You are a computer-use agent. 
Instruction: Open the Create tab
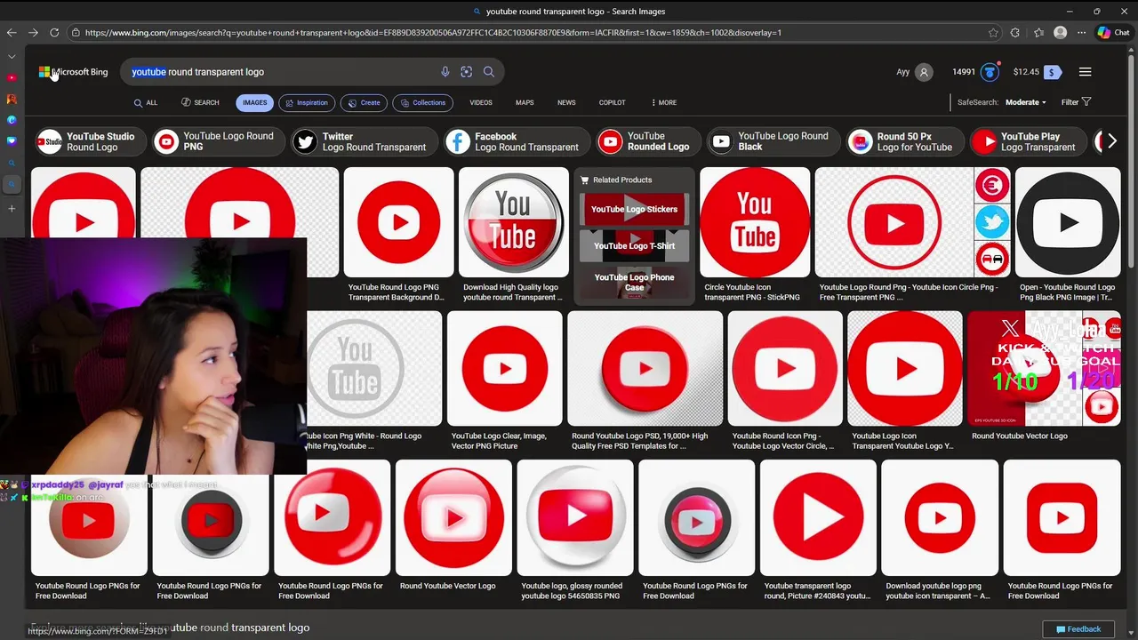(x=363, y=102)
